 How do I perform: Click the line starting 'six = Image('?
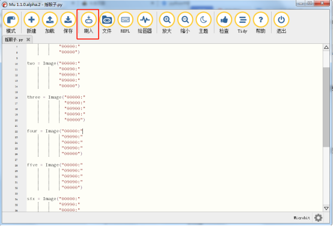(53, 199)
